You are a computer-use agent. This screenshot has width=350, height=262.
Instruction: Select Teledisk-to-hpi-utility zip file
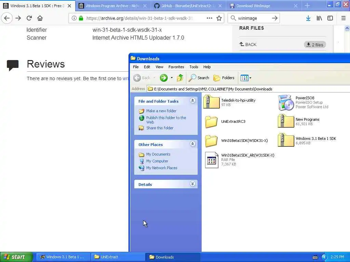230,102
